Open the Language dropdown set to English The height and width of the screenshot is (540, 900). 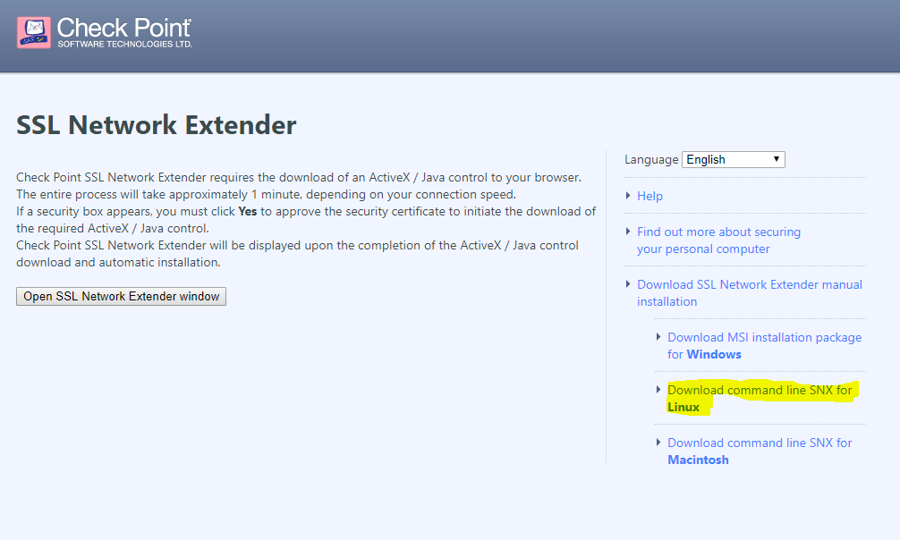tap(733, 159)
